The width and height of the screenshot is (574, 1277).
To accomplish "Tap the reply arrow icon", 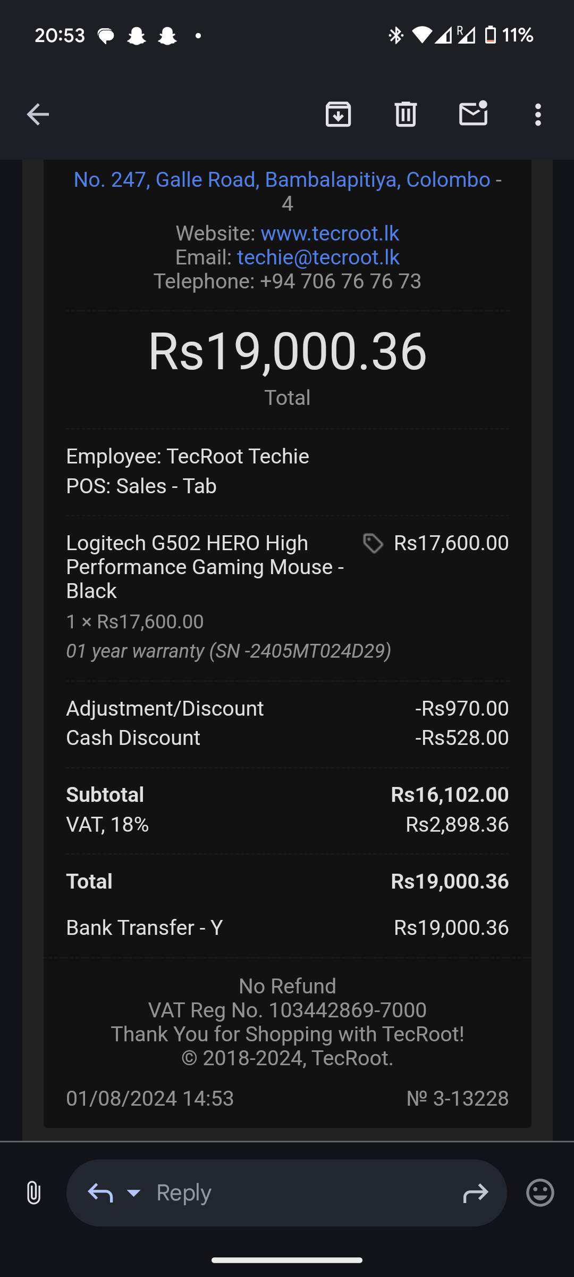I will [100, 1193].
